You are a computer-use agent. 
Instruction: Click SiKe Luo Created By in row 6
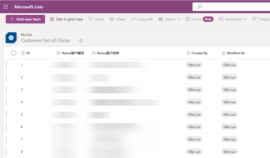click(x=194, y=127)
